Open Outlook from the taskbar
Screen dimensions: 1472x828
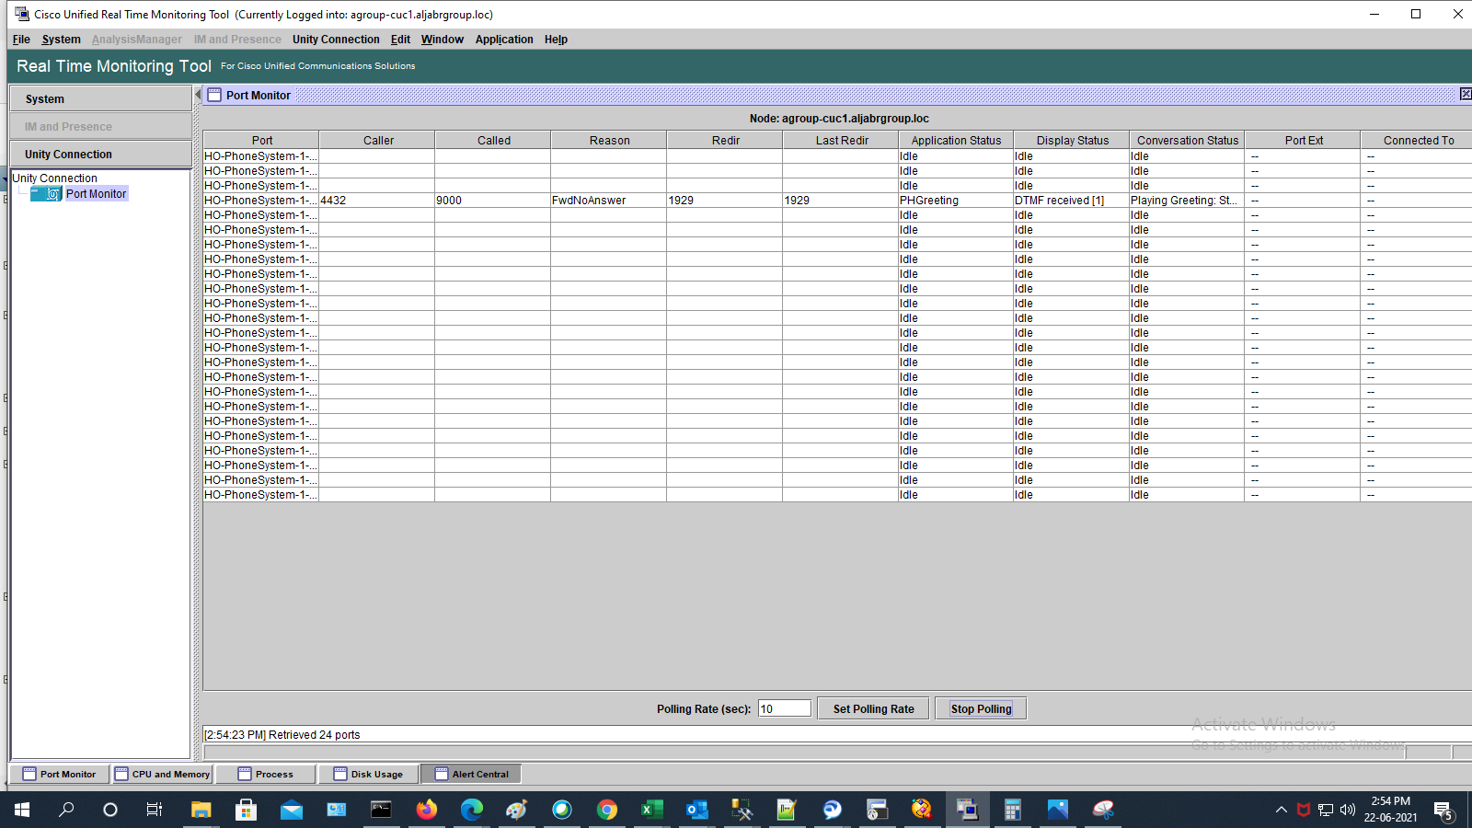coord(696,810)
